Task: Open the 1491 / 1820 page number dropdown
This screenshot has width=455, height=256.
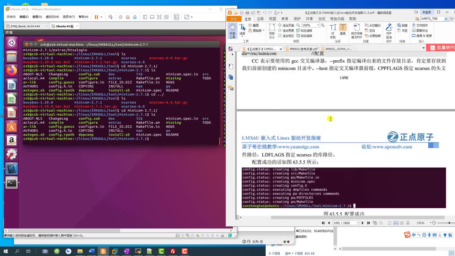Action: point(358,223)
